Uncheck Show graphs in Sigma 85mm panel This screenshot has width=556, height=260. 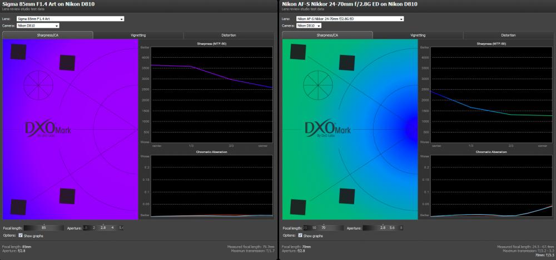coord(21,235)
